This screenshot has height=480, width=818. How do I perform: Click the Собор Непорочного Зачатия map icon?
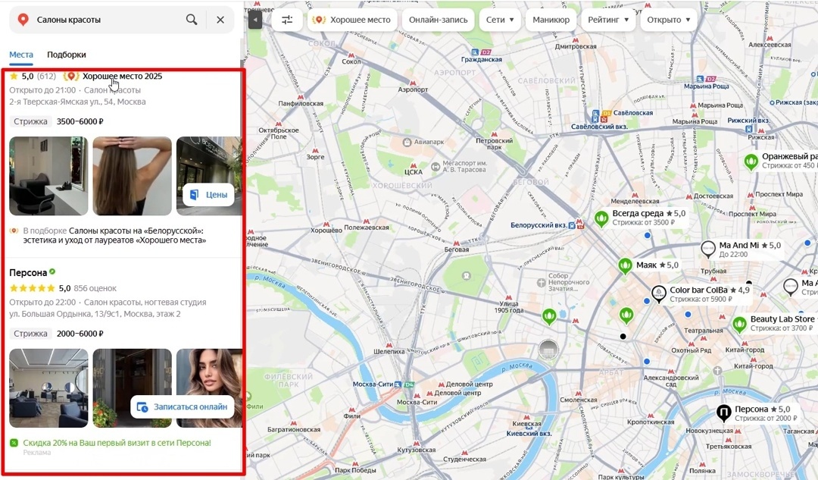[x=541, y=283]
